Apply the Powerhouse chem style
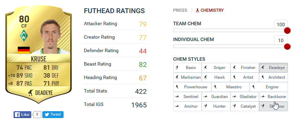This screenshot has width=308, height=126. (192, 87)
